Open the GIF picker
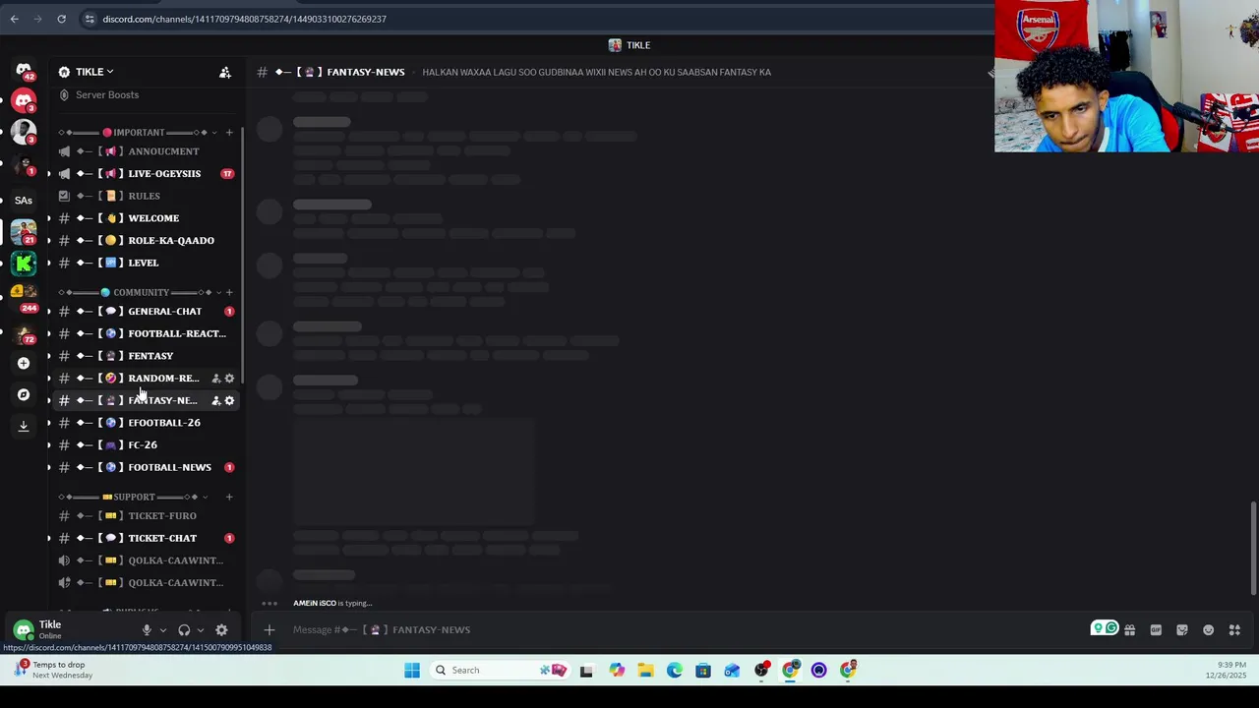 pos(1156,630)
